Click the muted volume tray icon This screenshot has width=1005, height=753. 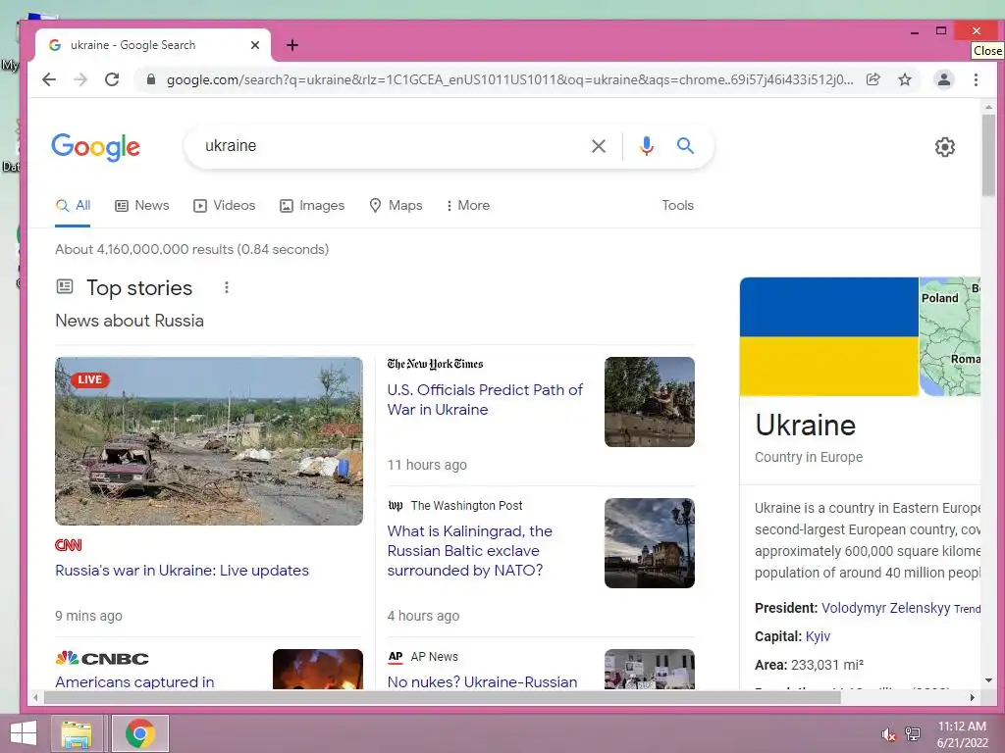tap(888, 735)
